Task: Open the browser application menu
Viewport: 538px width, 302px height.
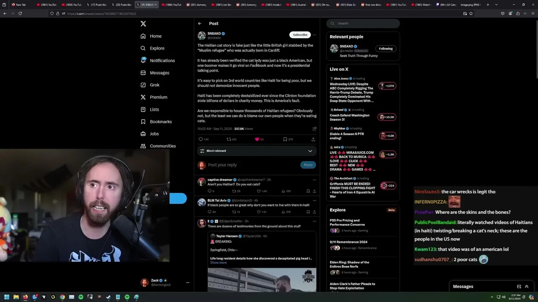Action: 533,13
